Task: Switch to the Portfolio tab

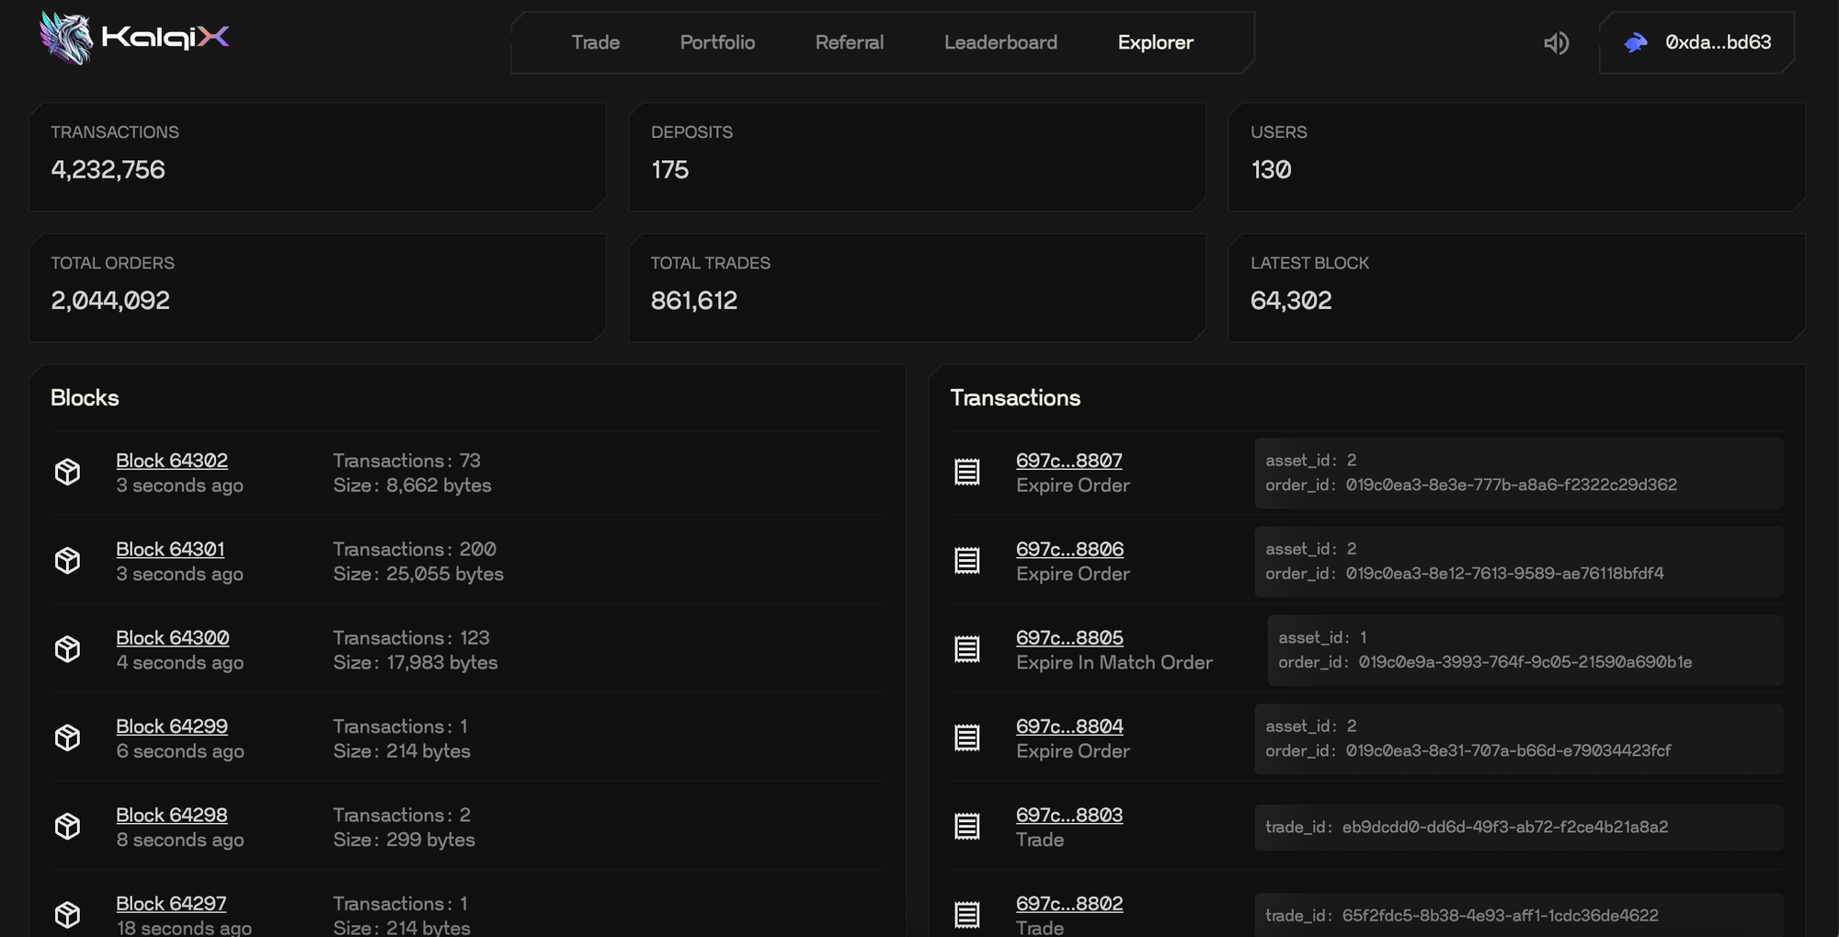Action: click(717, 43)
